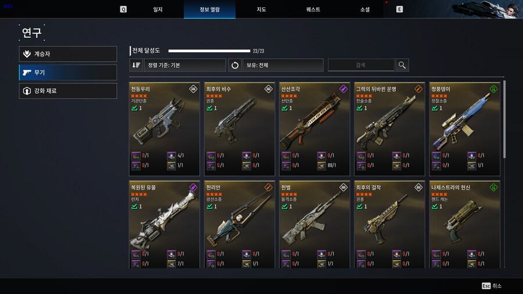This screenshot has width=523, height=294.
Task: Click the owned checkmark on 나제스트라의 헌신 card
Action: click(x=435, y=206)
